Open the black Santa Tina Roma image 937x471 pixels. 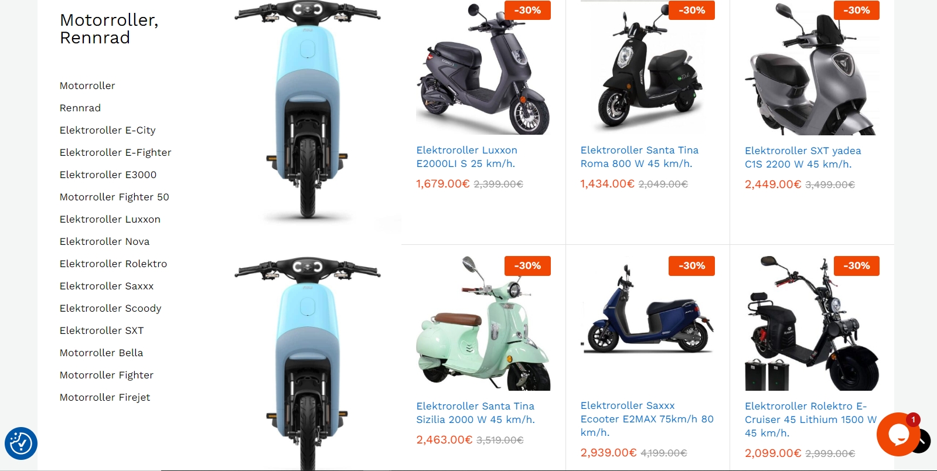click(648, 68)
